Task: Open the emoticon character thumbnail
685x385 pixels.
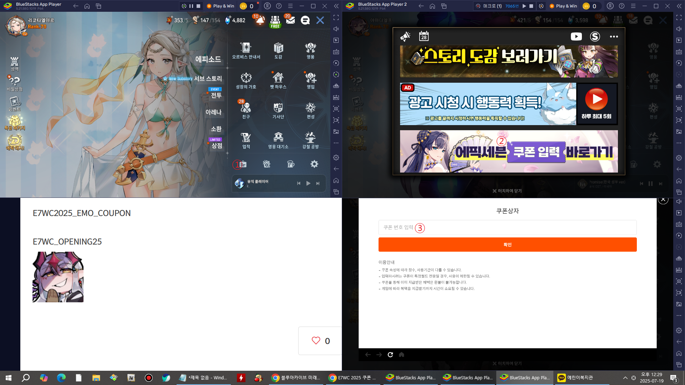Action: pyautogui.click(x=58, y=277)
